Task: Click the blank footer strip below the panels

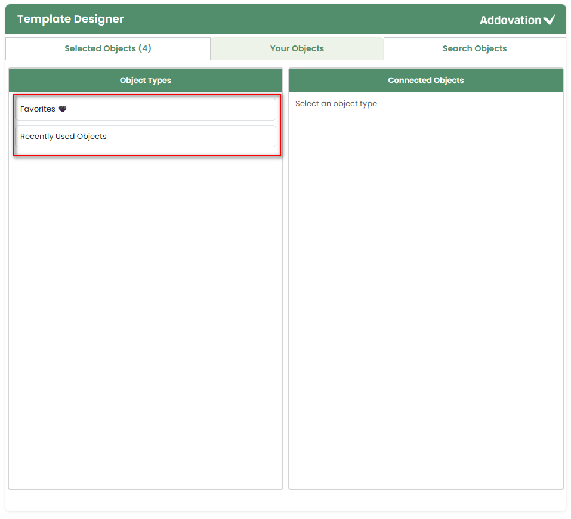Action: [x=285, y=500]
